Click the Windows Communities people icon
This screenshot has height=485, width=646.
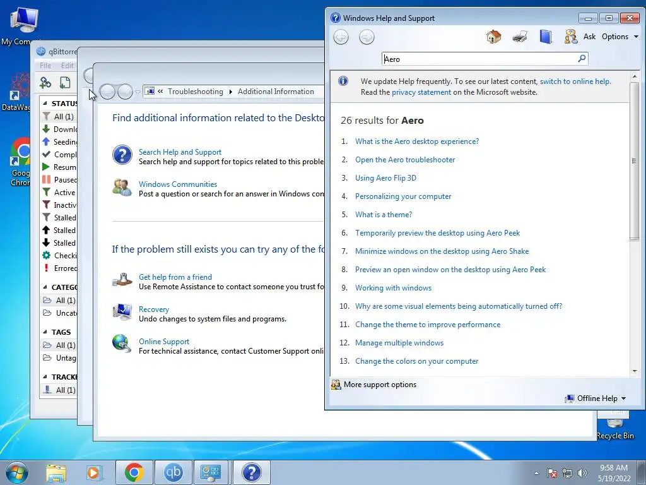pyautogui.click(x=122, y=188)
